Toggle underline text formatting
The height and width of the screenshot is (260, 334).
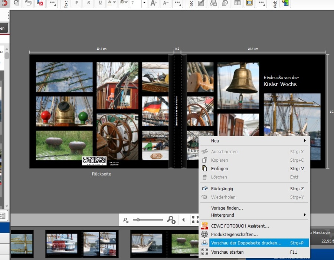[100, 3]
